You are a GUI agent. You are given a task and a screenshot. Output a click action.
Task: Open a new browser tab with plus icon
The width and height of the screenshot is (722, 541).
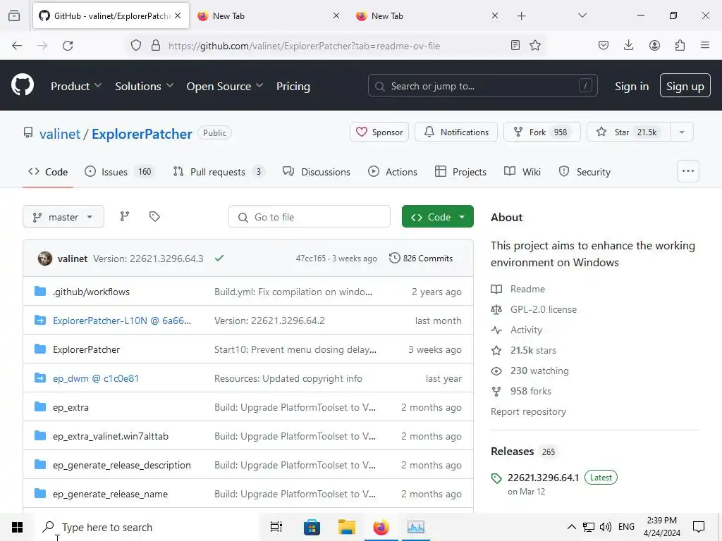(x=521, y=15)
